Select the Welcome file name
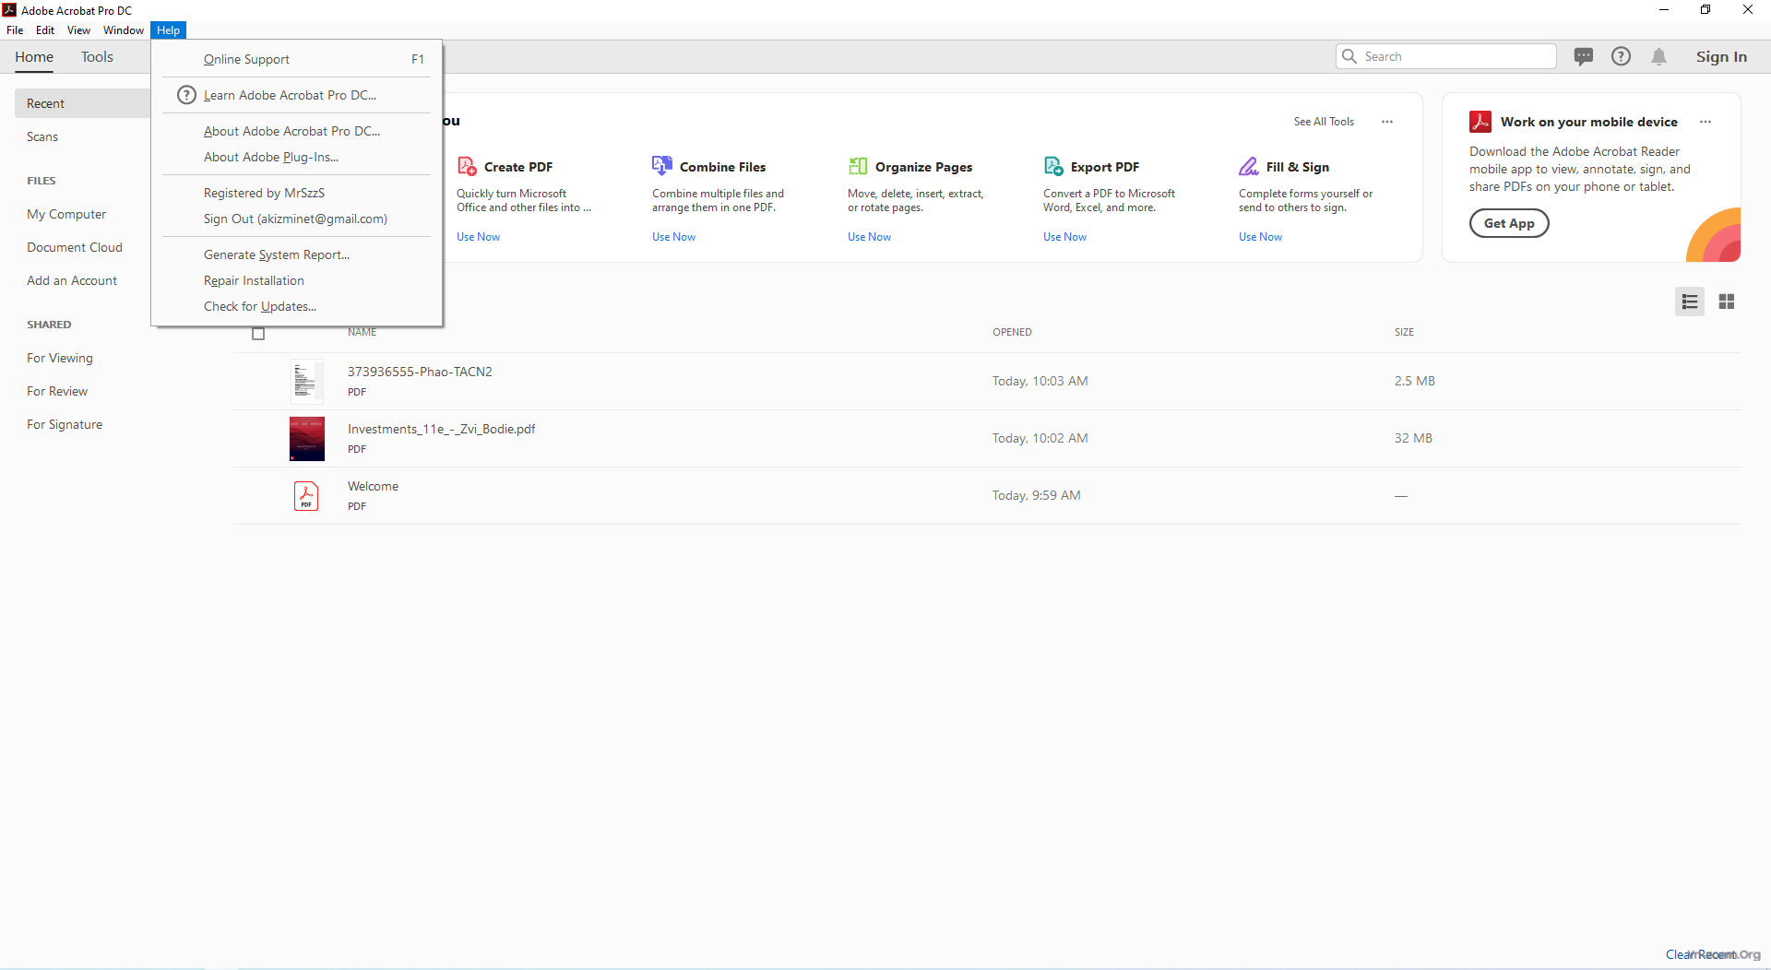This screenshot has height=970, width=1771. (373, 486)
